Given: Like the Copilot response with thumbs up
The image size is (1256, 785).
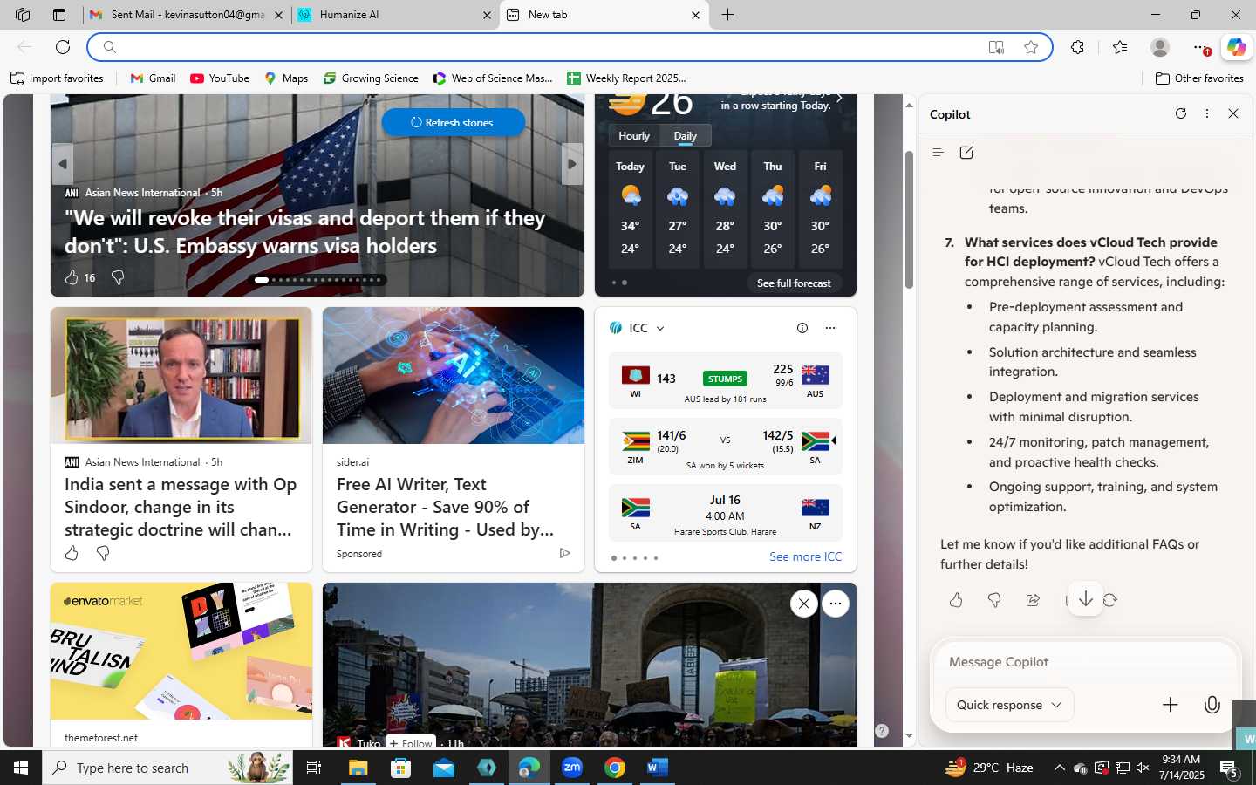Looking at the screenshot, I should click(956, 600).
